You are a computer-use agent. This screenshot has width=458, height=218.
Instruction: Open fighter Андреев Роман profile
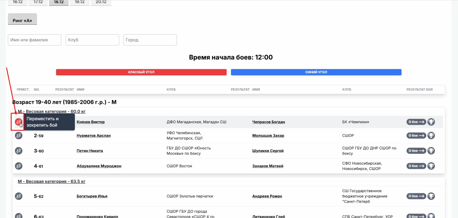[267, 196]
